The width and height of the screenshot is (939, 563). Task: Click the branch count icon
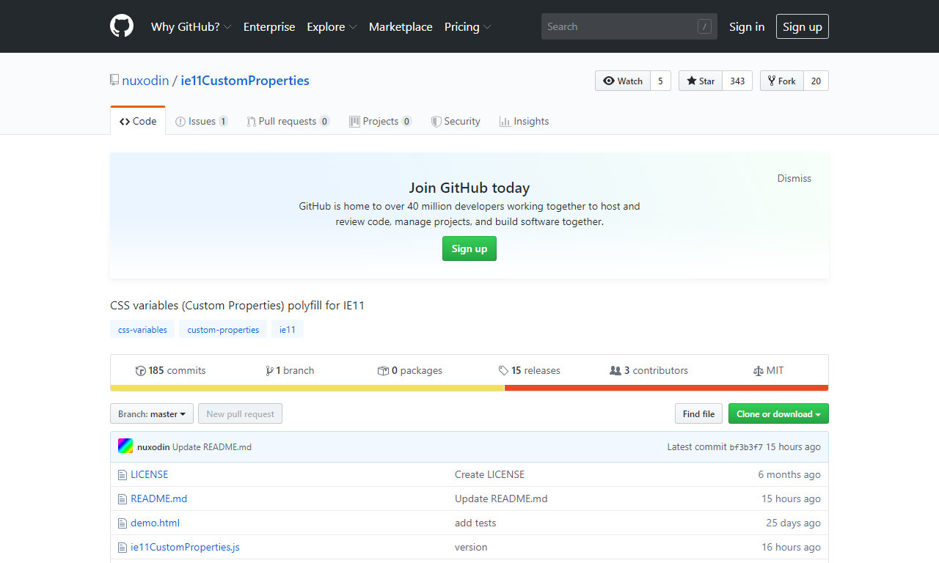269,371
